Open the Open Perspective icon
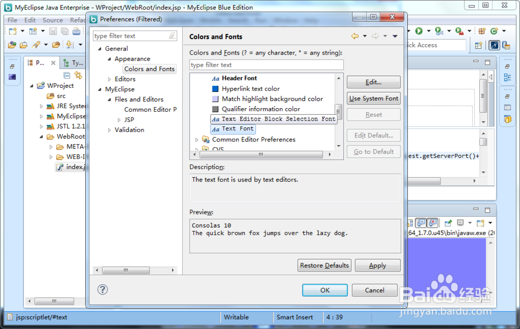The height and width of the screenshot is (329, 520). (x=478, y=45)
